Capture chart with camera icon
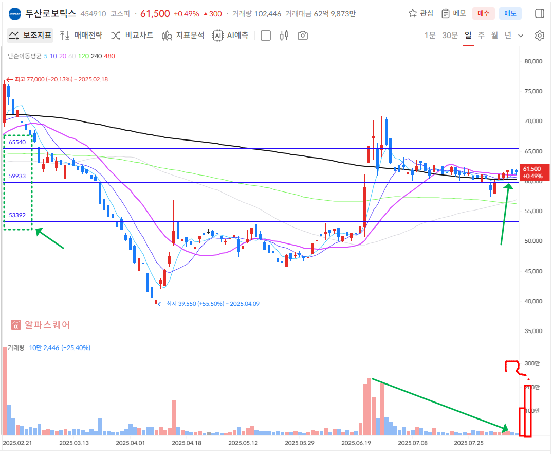This screenshot has width=552, height=454. 302,35
